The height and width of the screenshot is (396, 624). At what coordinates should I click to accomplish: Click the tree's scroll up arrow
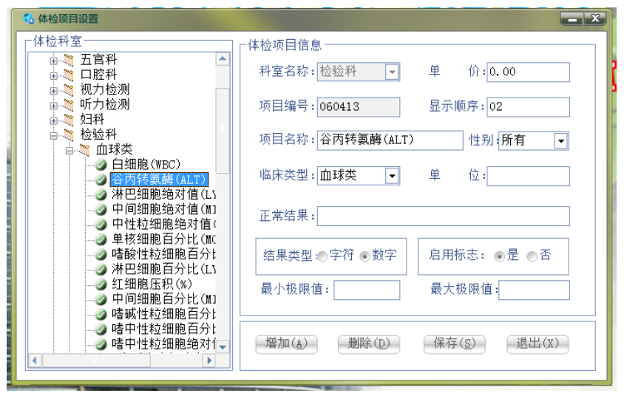click(223, 59)
